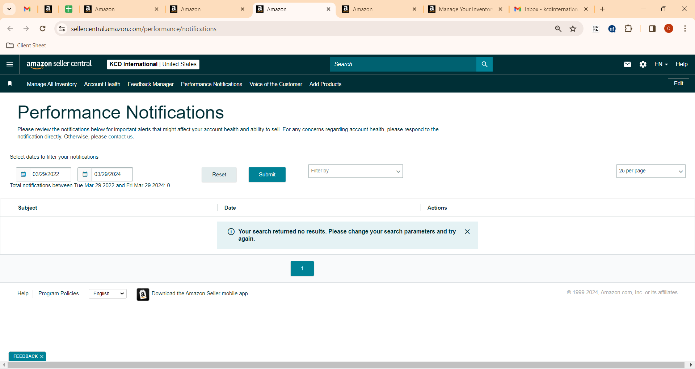The width and height of the screenshot is (695, 369).
Task: Open the Chrome three-dot menu
Action: (x=685, y=29)
